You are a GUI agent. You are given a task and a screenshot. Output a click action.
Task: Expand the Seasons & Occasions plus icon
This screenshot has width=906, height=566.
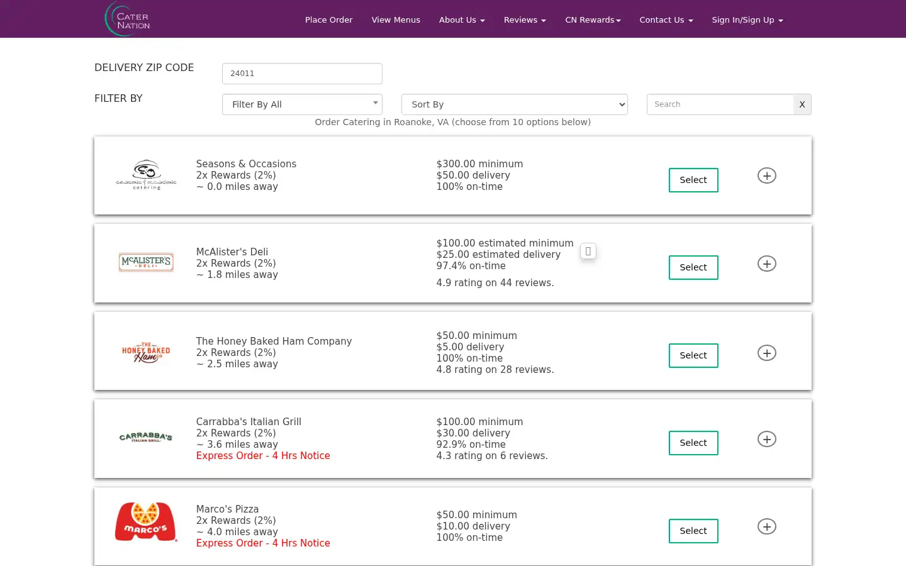pyautogui.click(x=766, y=175)
